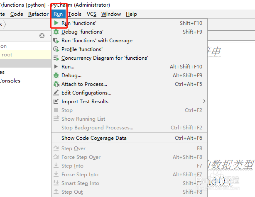Click the Import Test Results icon
Image resolution: width=255 pixels, height=197 pixels.
pyautogui.click(x=56, y=101)
